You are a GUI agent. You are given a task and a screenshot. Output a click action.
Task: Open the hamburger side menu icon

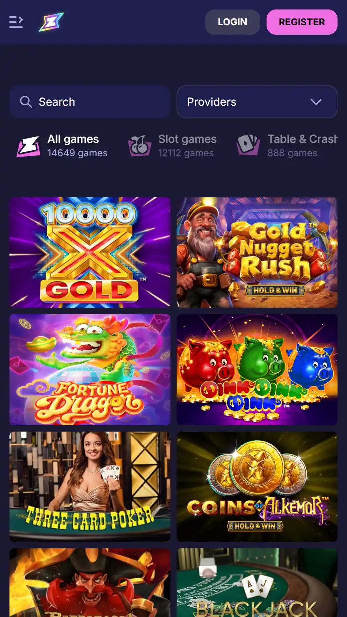16,22
